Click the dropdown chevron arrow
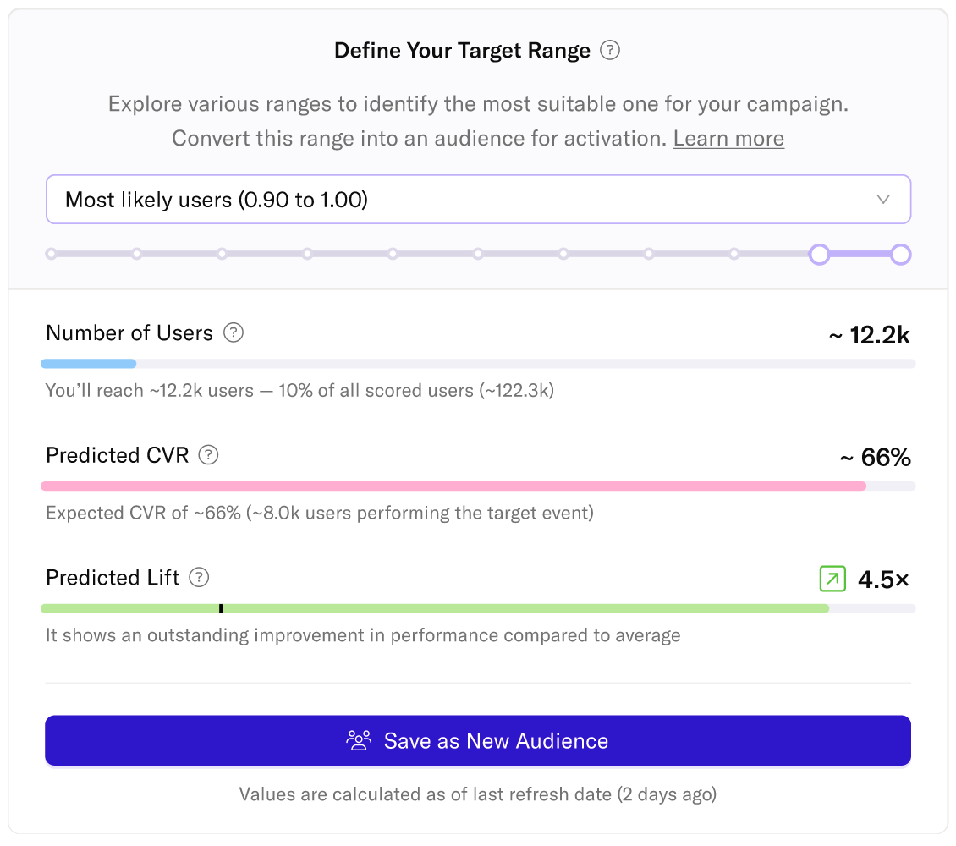956x846 pixels. (883, 200)
